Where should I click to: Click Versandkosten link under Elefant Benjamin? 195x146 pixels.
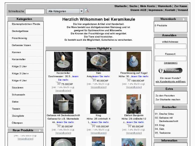(134, 133)
